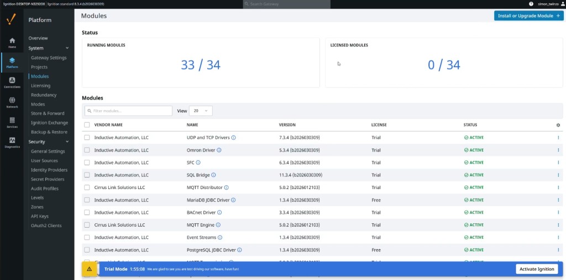Click the Activate Ignition button
The width and height of the screenshot is (566, 280).
(537, 269)
